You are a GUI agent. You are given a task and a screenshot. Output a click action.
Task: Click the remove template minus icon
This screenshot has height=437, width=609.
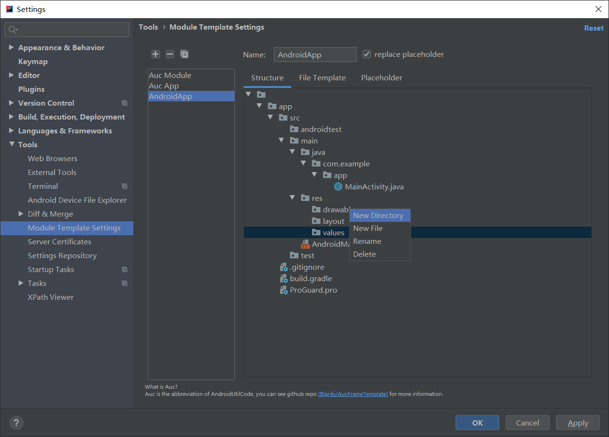point(170,55)
